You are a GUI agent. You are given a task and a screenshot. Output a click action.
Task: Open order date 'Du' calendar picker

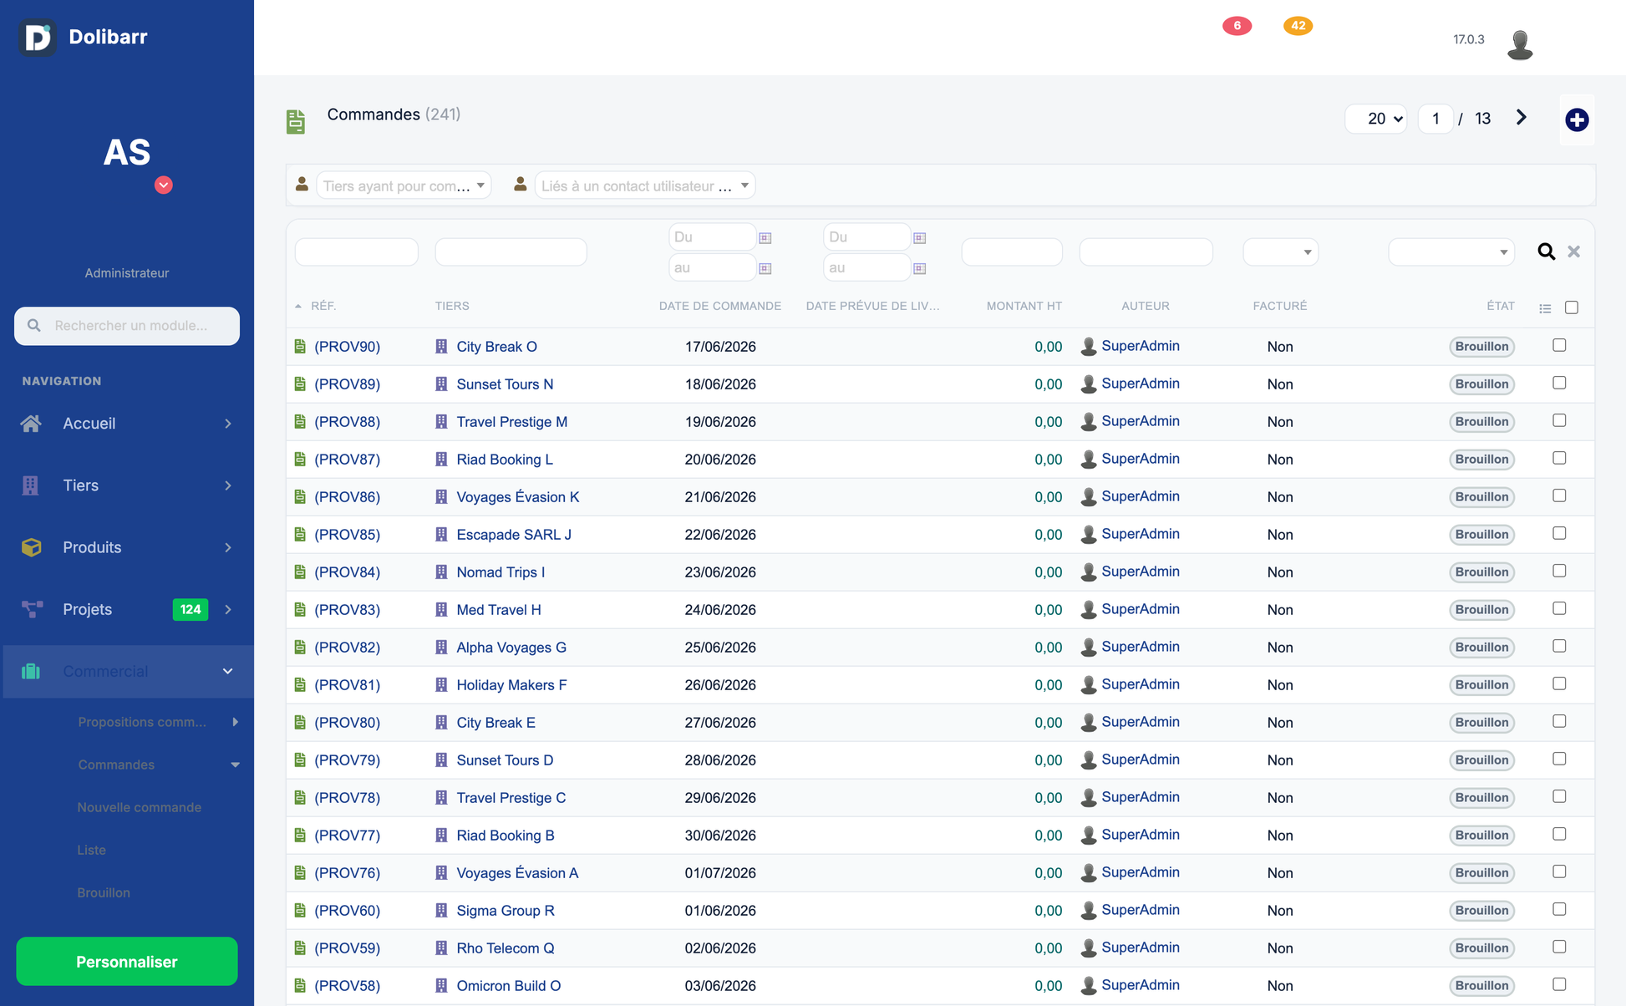coord(765,238)
